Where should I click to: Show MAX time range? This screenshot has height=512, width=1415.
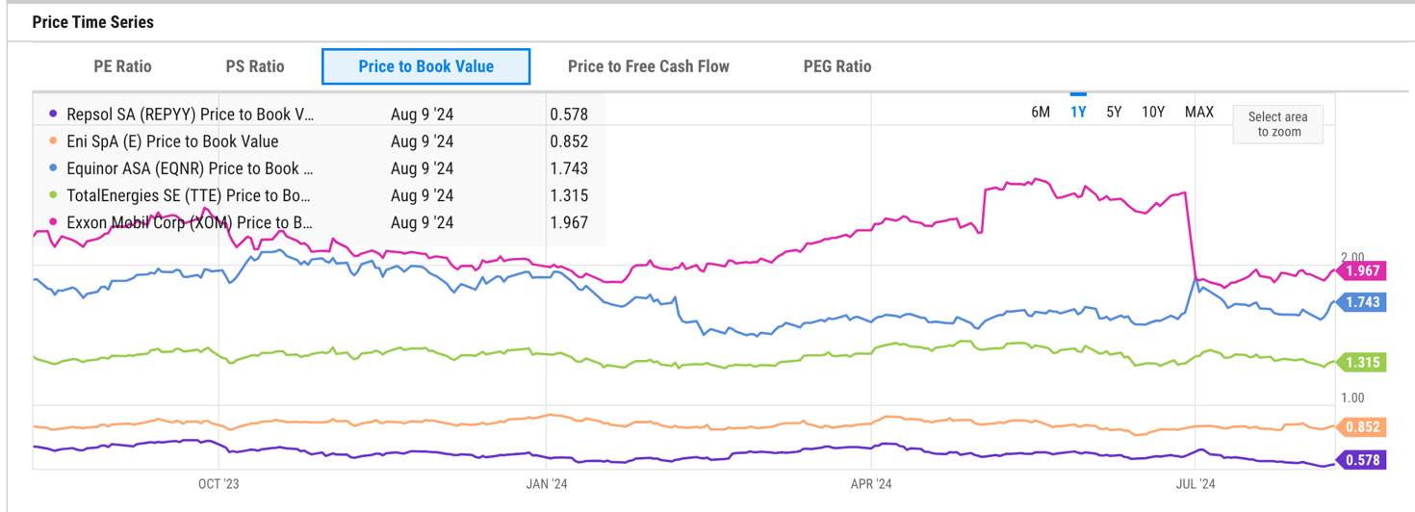(x=1199, y=112)
